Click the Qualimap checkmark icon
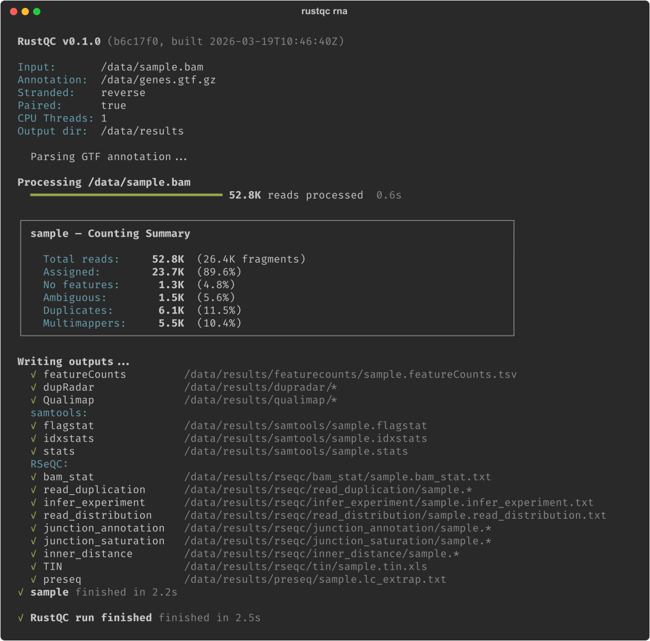 pyautogui.click(x=33, y=400)
